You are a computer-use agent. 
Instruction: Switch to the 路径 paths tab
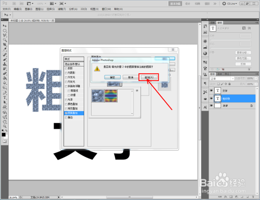coord(226,74)
